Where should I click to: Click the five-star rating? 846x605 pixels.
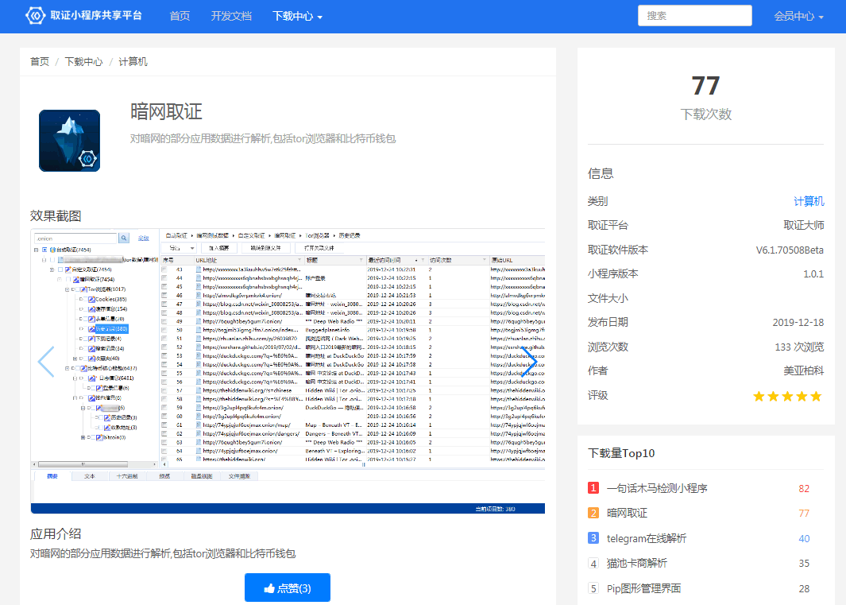(787, 397)
